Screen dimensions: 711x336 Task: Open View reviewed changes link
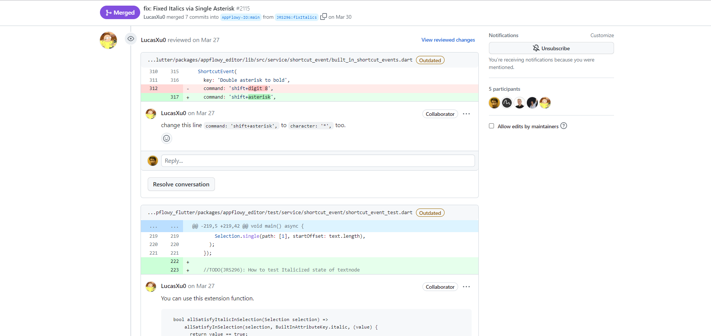[448, 40]
